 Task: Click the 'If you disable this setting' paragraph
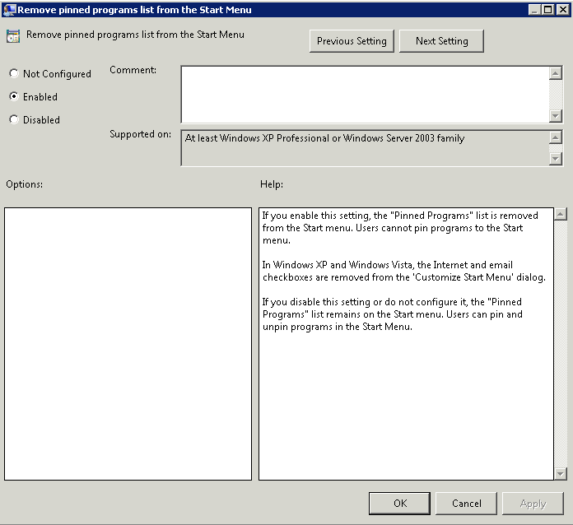392,314
